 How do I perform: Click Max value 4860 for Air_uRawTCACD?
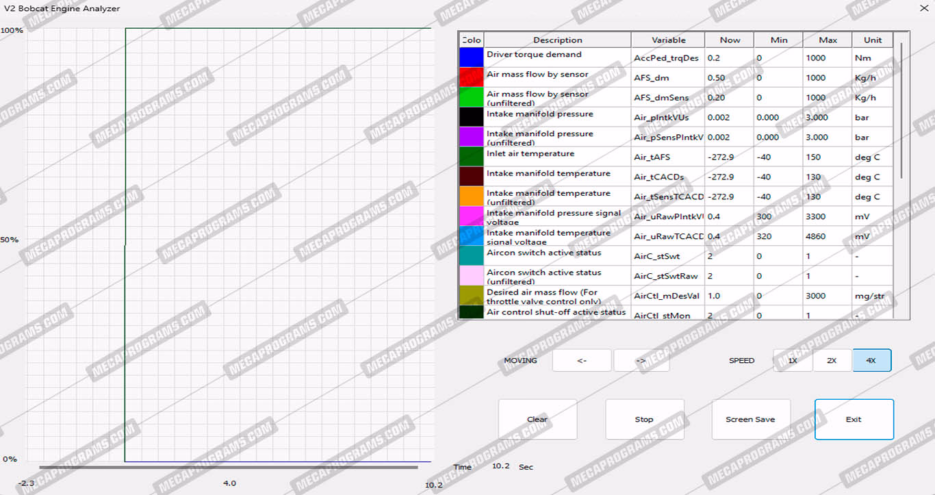click(x=828, y=236)
